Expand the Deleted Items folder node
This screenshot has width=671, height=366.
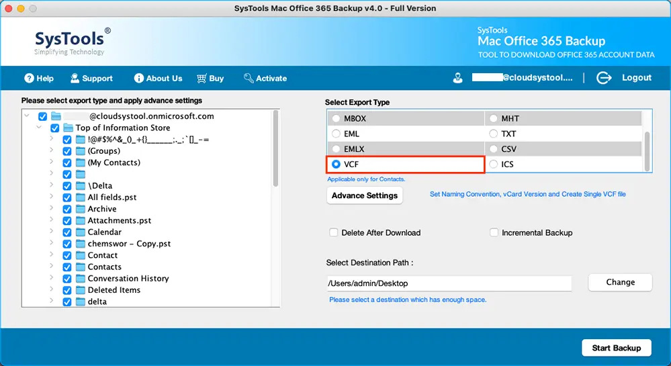coord(51,289)
